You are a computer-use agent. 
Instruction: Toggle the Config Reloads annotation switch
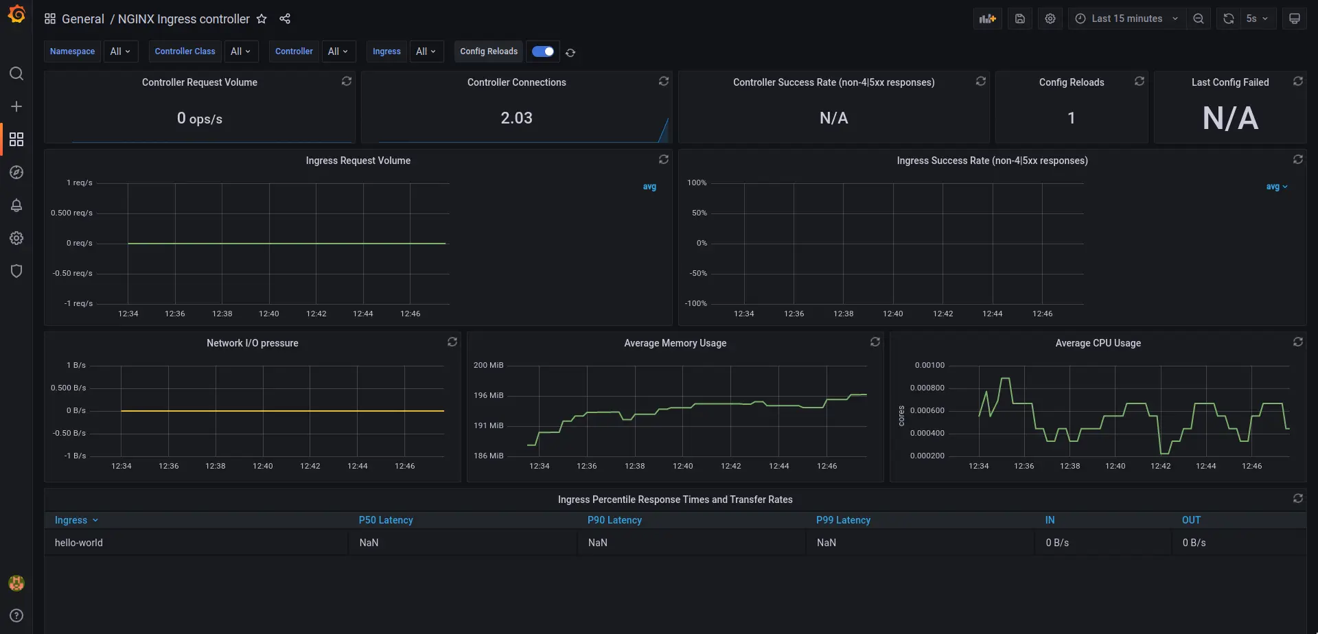click(543, 51)
